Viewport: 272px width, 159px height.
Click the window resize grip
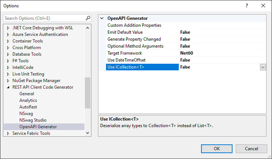[269, 156]
